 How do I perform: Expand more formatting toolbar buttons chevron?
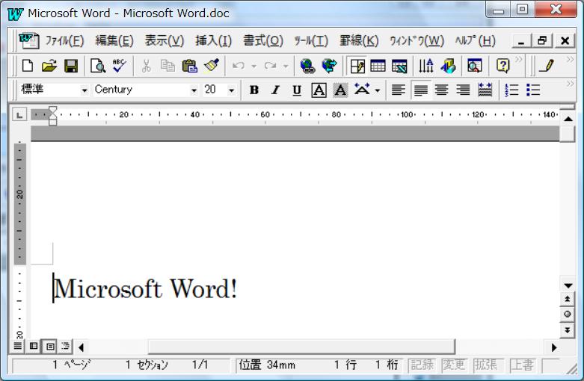point(570,84)
